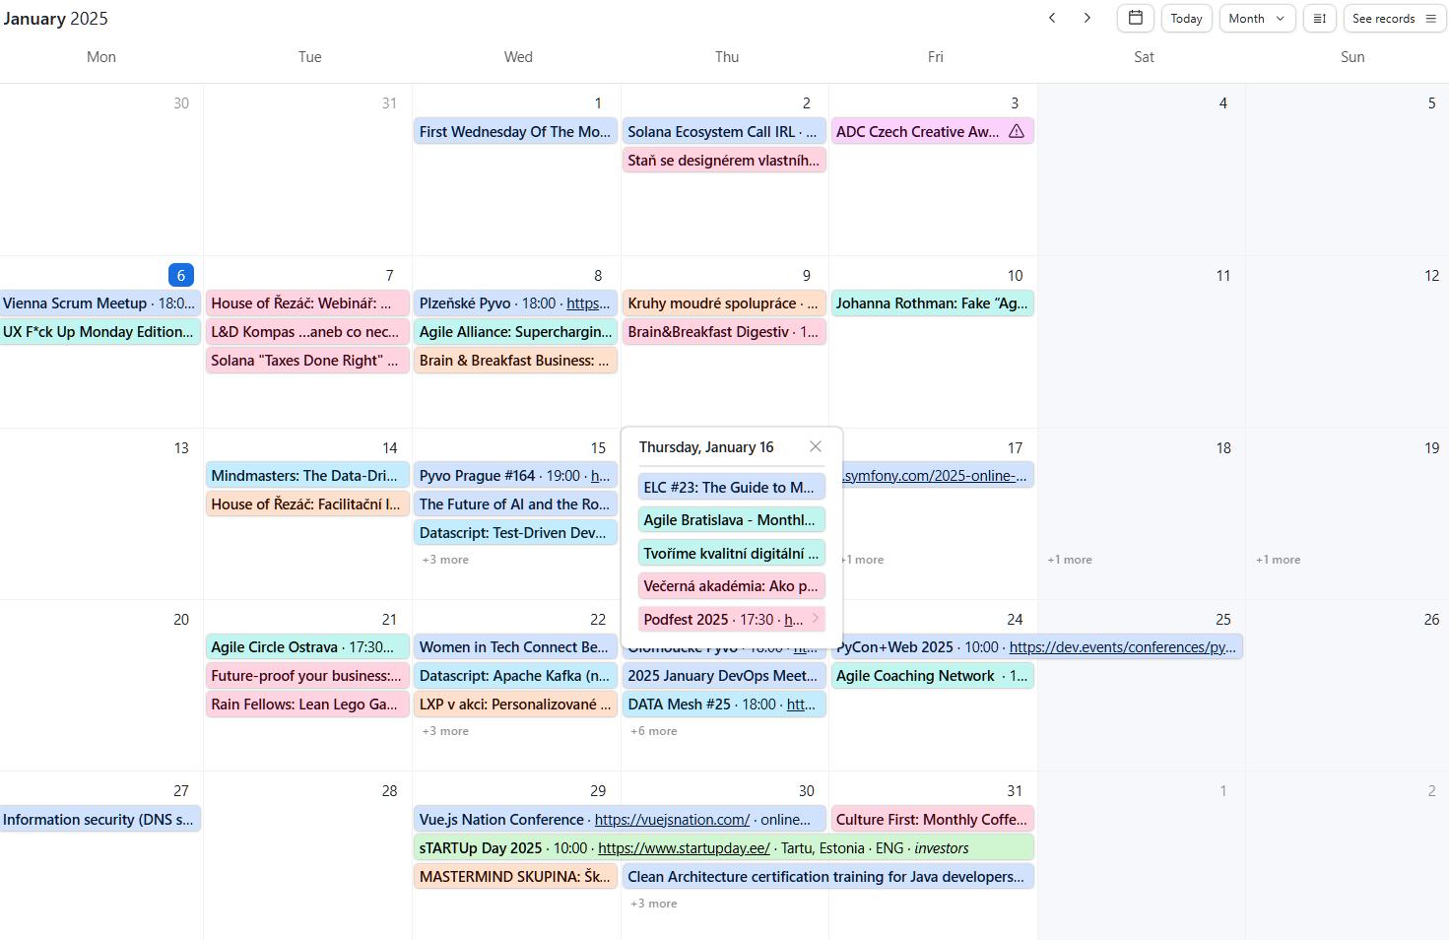Select 'ELC #23: The Guide' popup entry
Image resolution: width=1449 pixels, height=940 pixels.
tap(729, 488)
